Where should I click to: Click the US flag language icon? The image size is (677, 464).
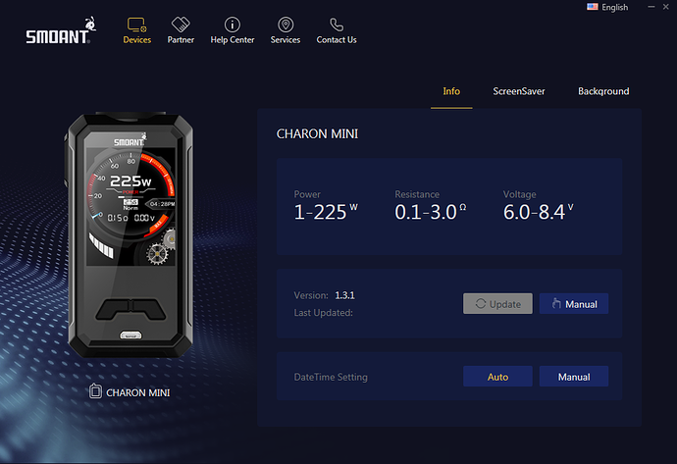coord(593,7)
